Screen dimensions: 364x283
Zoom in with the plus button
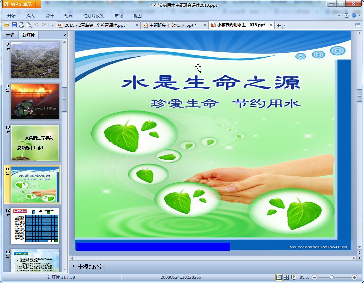click(355, 277)
